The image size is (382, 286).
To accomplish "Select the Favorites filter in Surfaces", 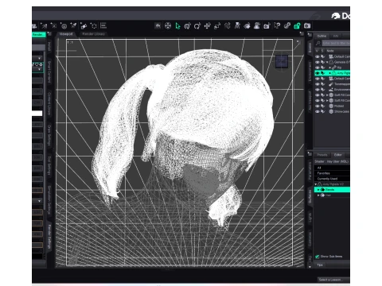I will pos(332,173).
